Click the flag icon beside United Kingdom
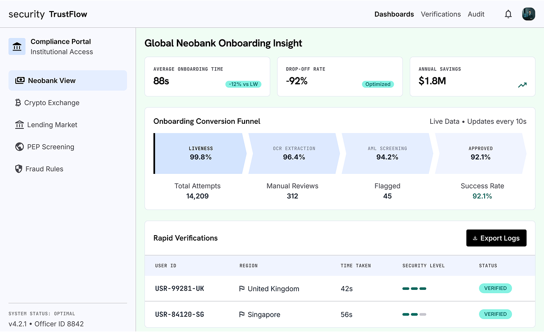The image size is (544, 332). [242, 289]
